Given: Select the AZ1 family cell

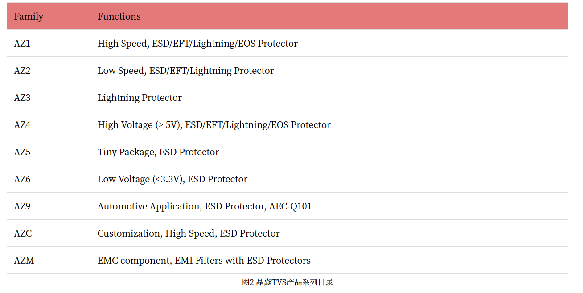Looking at the screenshot, I should [22, 44].
